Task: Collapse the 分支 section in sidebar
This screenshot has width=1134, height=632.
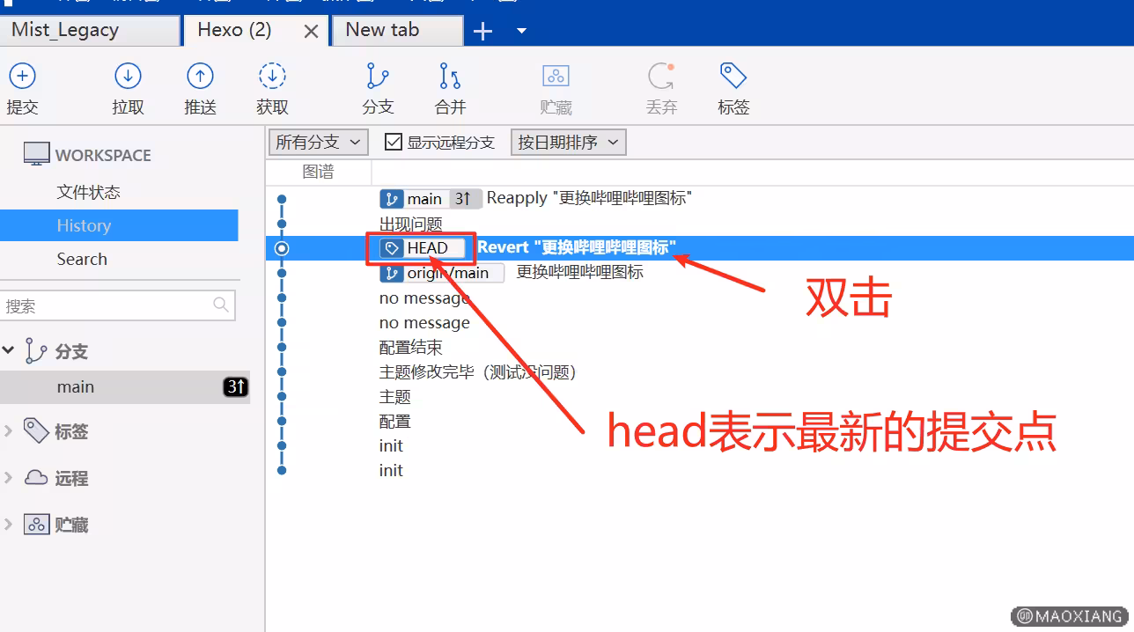Action: pos(9,350)
